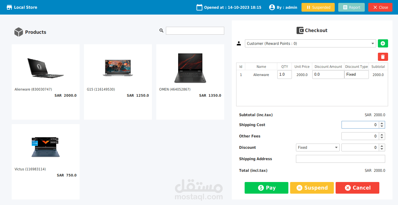
Task: Click the SAR 1250.0 price label
Action: [138, 96]
